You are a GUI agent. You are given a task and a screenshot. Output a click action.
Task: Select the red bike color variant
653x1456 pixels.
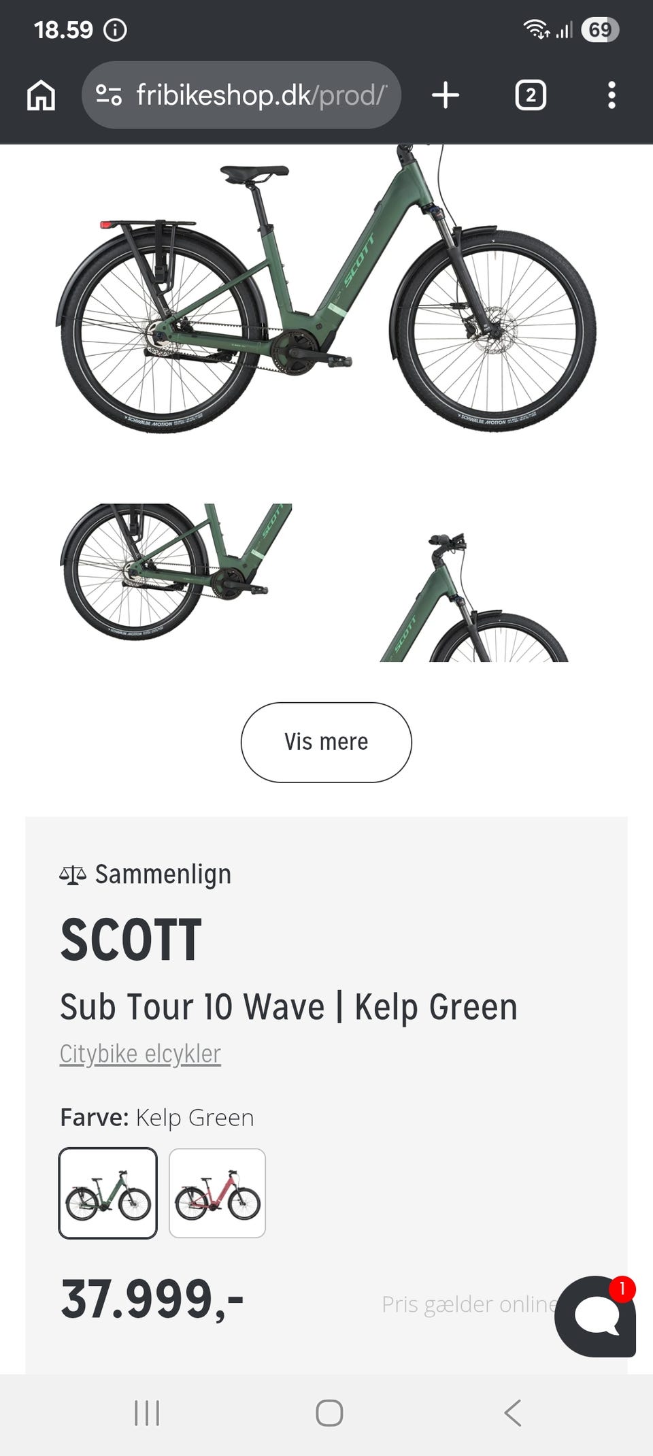(x=217, y=1193)
